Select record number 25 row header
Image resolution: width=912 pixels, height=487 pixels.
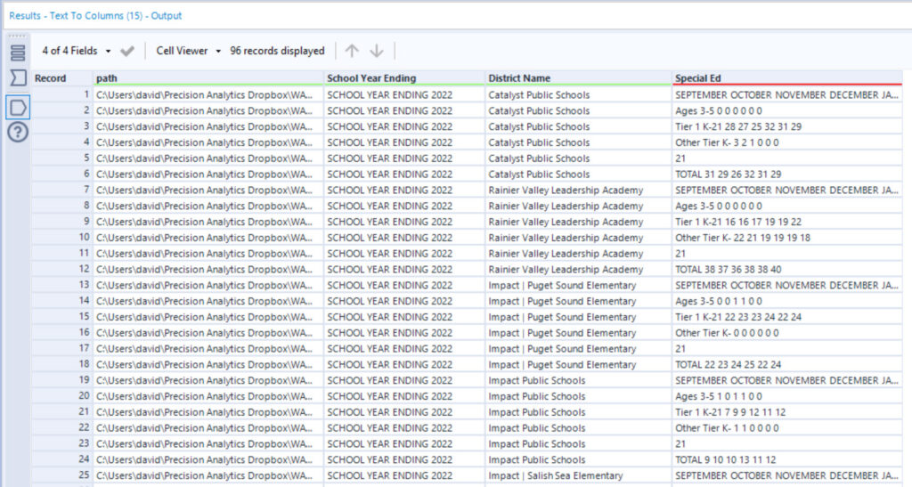coord(62,475)
